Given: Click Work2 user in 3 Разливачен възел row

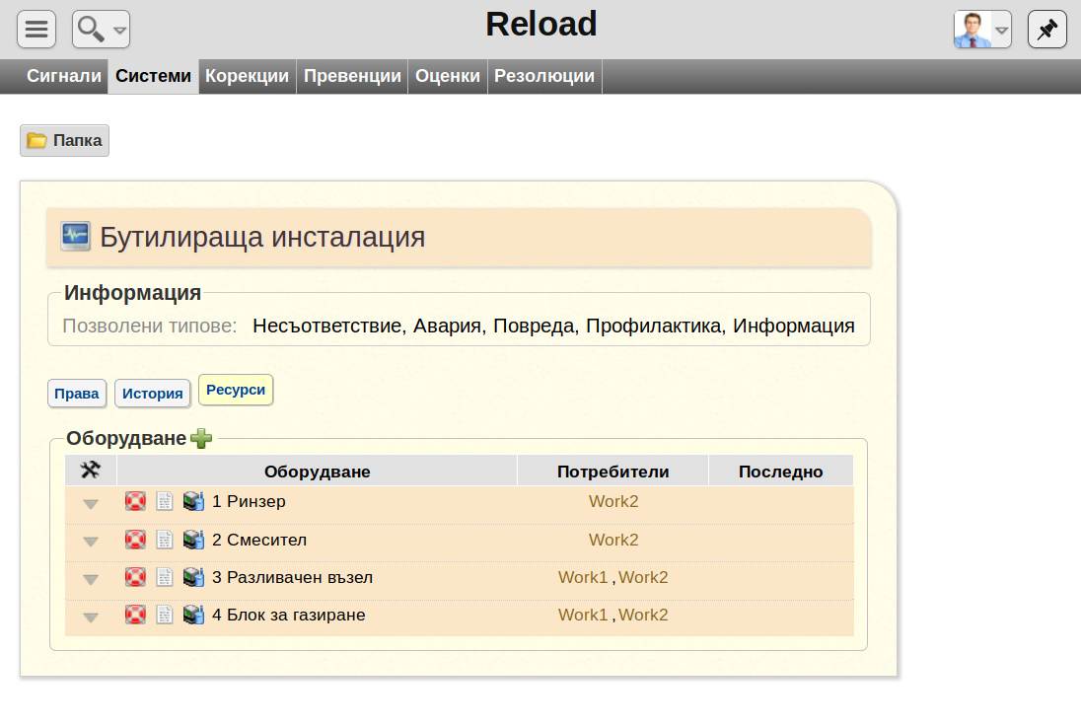Looking at the screenshot, I should [x=643, y=577].
